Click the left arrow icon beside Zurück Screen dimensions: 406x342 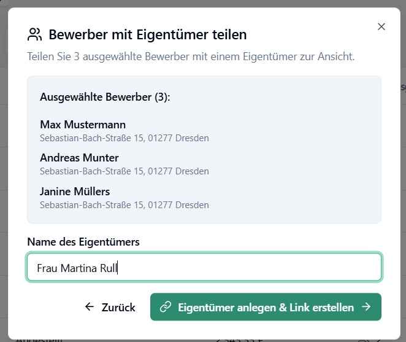[90, 307]
